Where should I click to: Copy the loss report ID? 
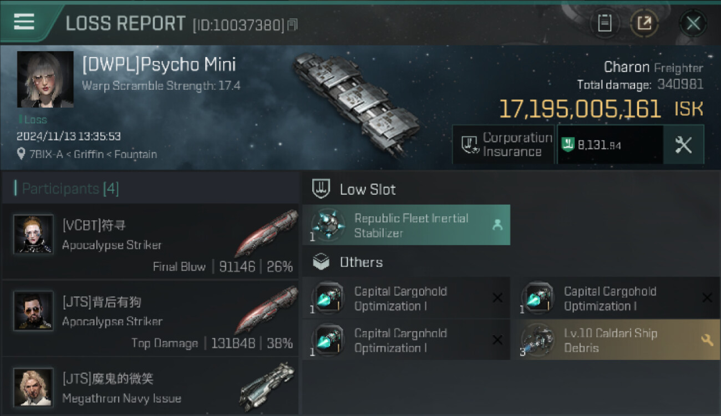click(293, 24)
